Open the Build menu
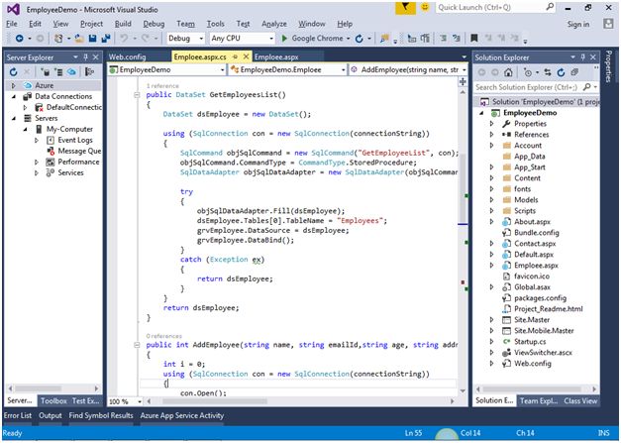 pos(123,23)
